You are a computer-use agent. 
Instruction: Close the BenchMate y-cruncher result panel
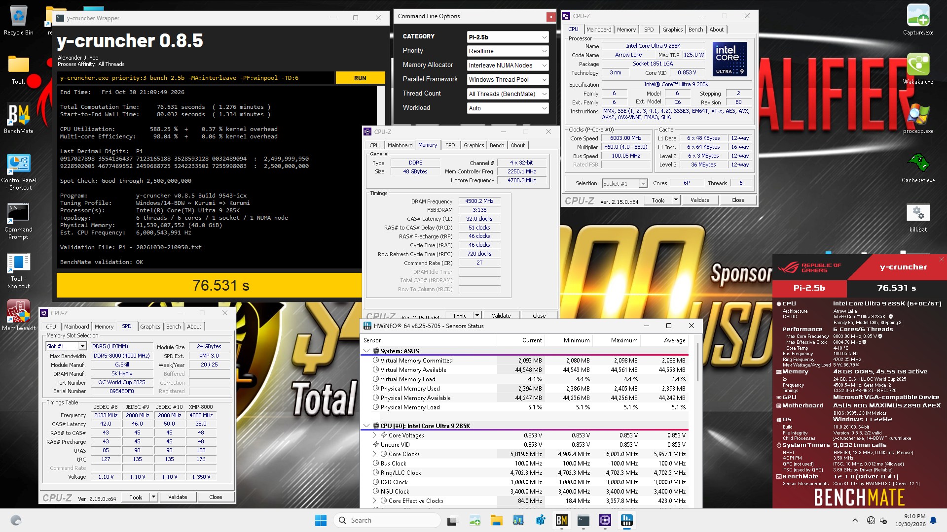click(x=941, y=259)
